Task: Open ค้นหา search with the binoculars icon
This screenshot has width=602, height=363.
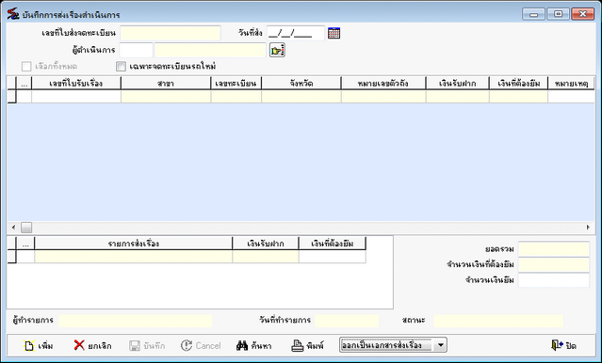Action: [253, 345]
